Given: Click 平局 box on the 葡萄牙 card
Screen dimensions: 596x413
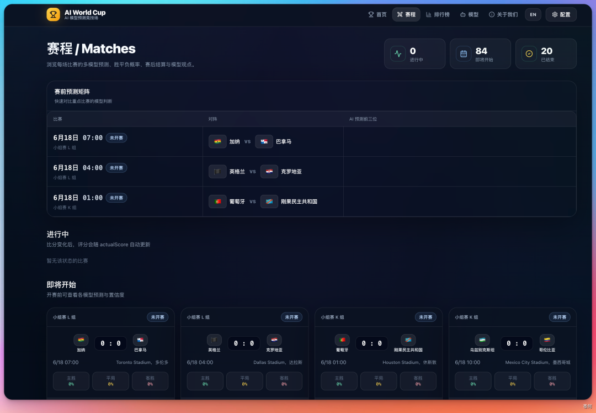Looking at the screenshot, I should tap(379, 381).
